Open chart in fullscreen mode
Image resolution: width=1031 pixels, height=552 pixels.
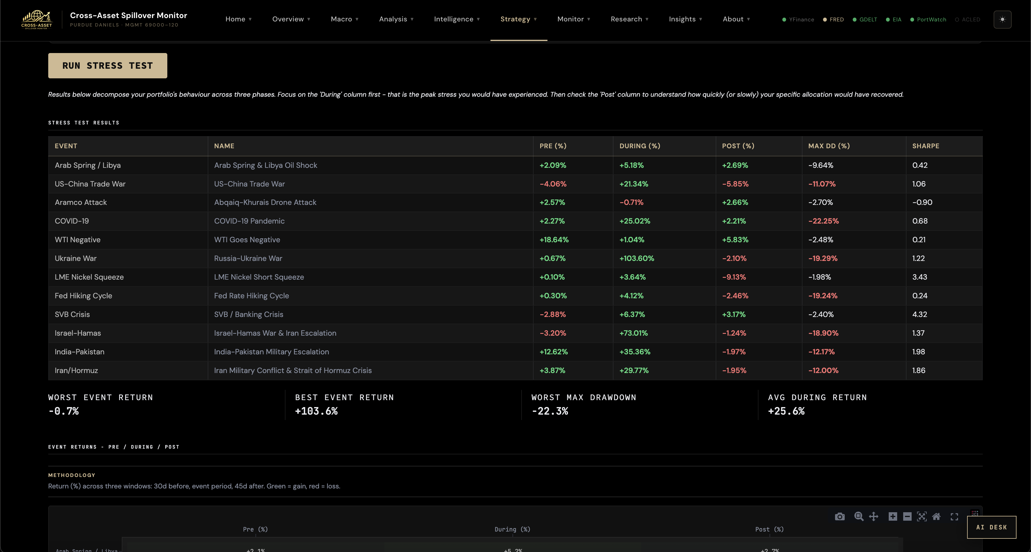[x=954, y=517]
